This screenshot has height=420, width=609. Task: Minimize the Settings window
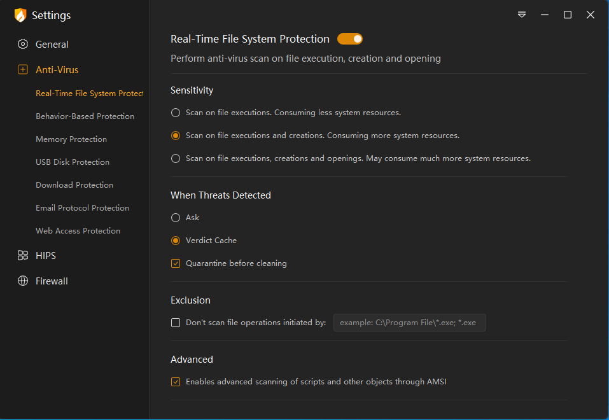point(545,15)
